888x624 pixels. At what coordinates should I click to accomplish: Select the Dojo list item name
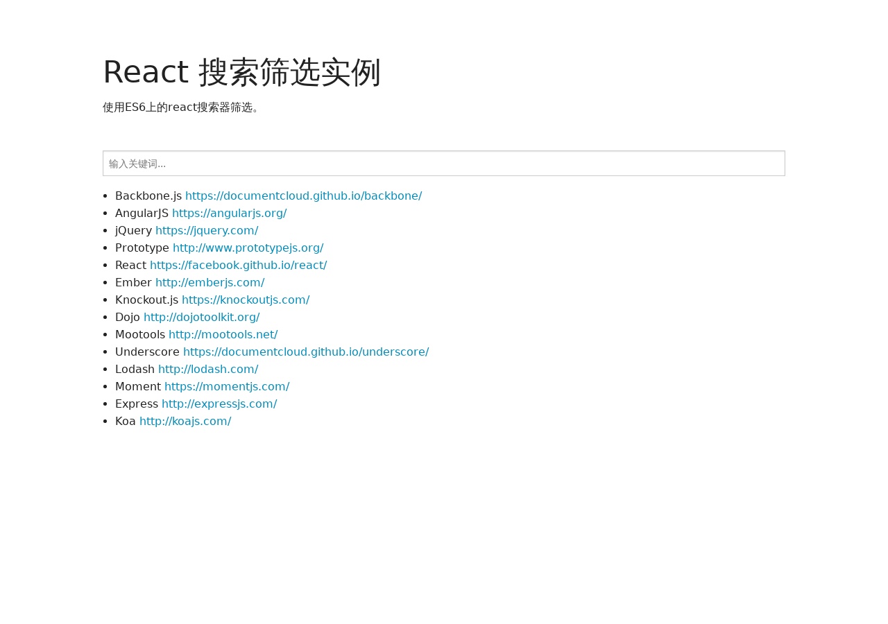(x=128, y=317)
